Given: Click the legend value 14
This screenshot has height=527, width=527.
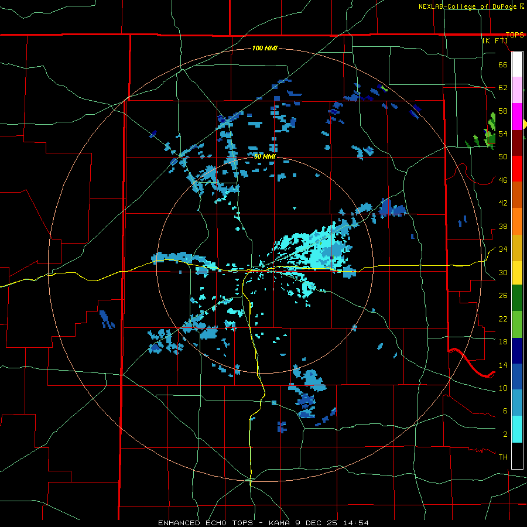Looking at the screenshot, I should pos(503,365).
